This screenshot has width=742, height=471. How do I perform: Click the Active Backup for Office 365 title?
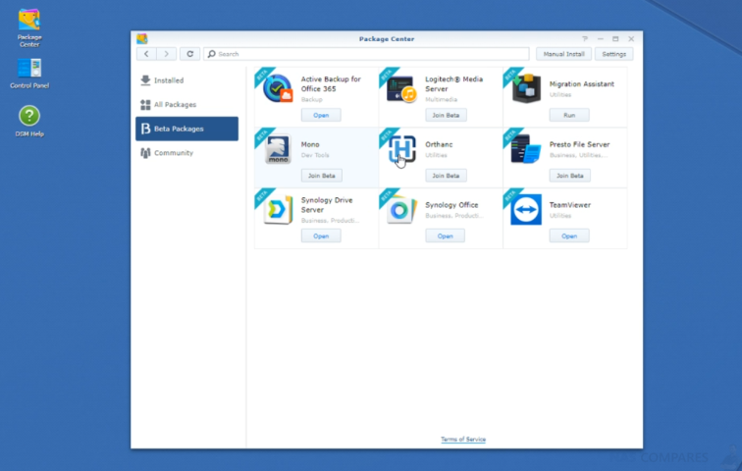331,84
